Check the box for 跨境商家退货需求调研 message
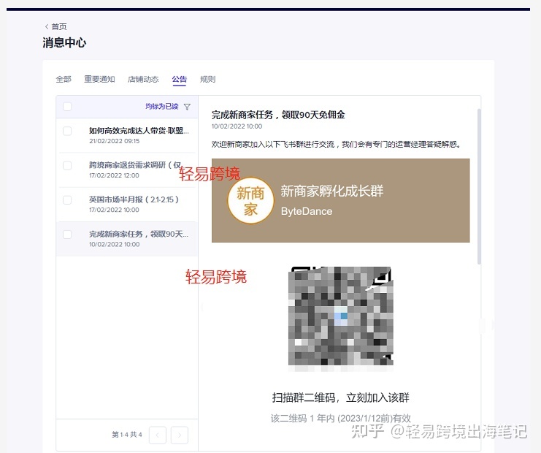This screenshot has height=453, width=541. pos(67,166)
